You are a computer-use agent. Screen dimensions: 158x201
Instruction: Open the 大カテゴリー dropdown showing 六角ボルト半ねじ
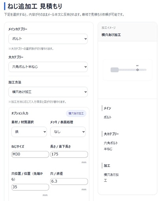click(48, 67)
